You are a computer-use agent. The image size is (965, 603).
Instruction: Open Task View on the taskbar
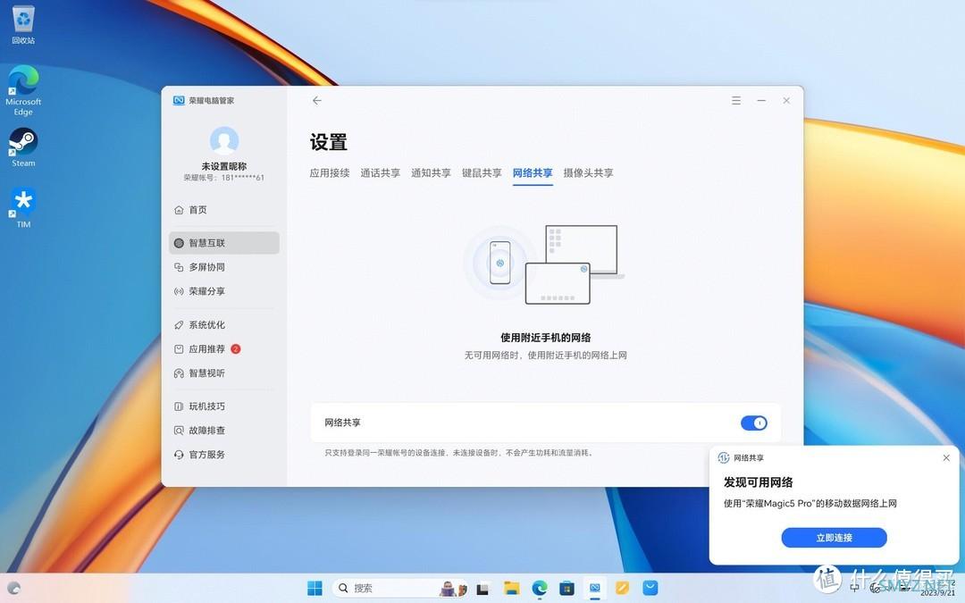point(482,589)
